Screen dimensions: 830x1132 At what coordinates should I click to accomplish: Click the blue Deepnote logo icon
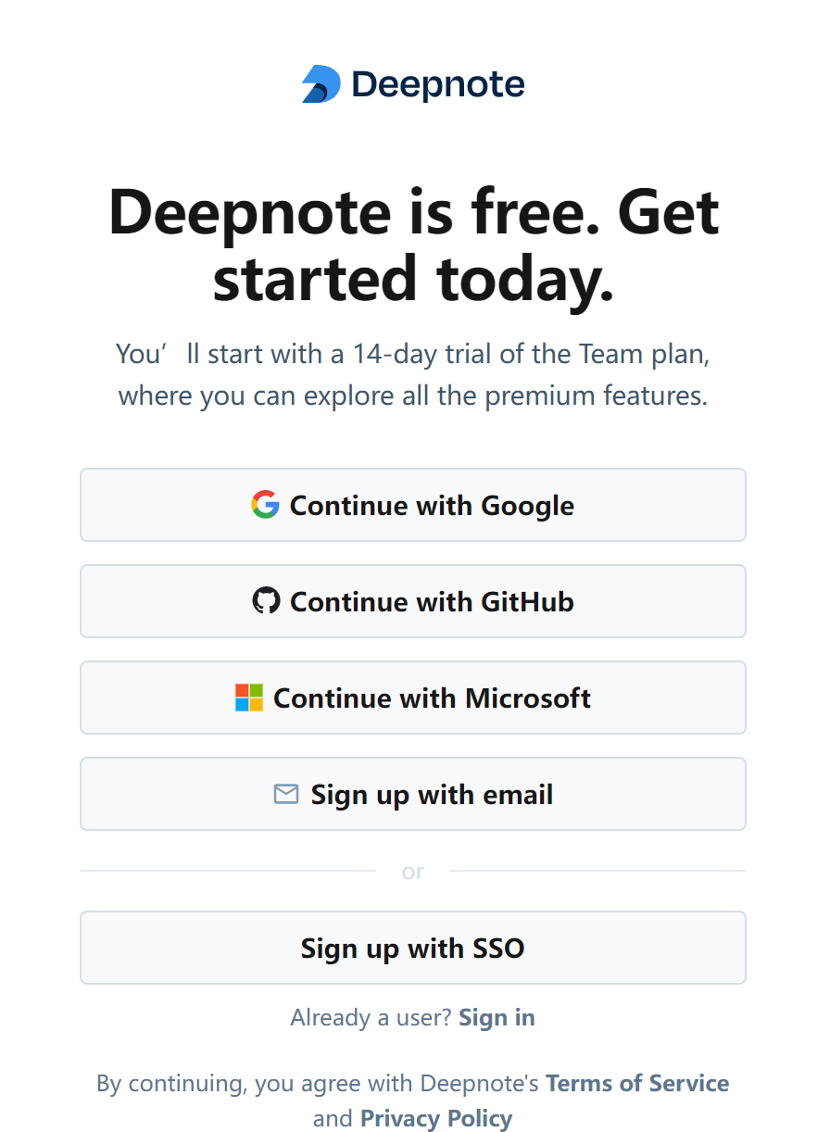click(321, 84)
